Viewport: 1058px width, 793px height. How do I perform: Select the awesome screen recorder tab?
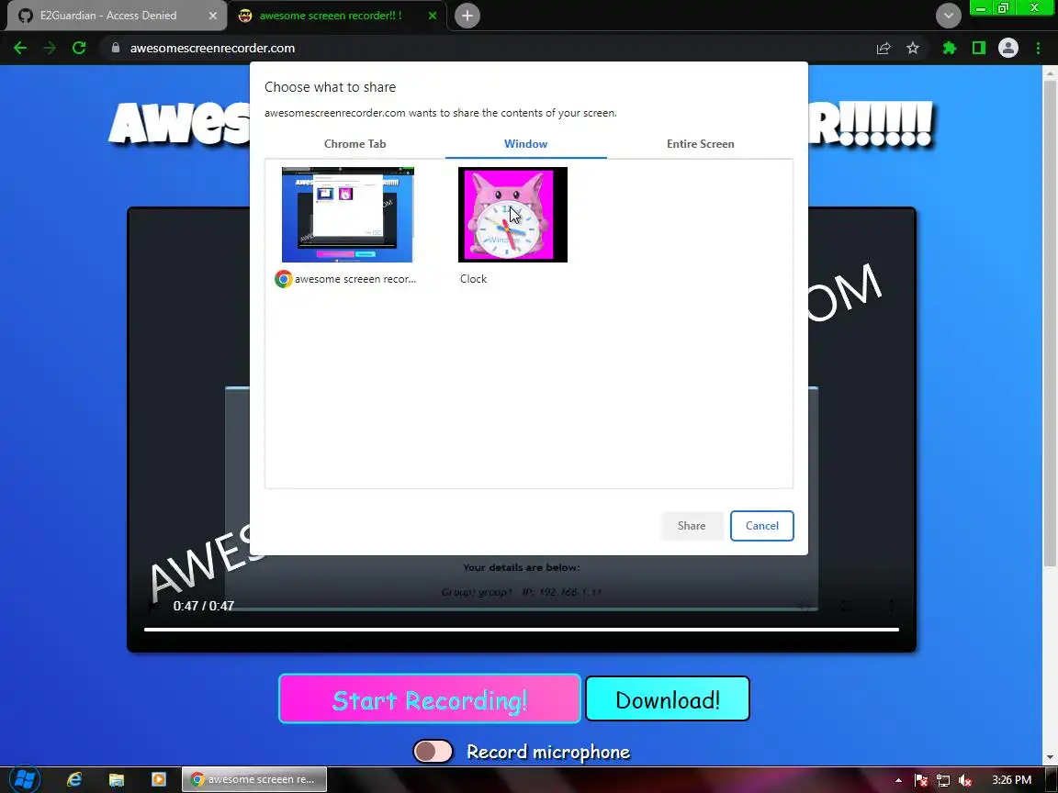click(337, 16)
